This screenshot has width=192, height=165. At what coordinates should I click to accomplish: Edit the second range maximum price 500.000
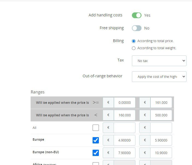161,115
